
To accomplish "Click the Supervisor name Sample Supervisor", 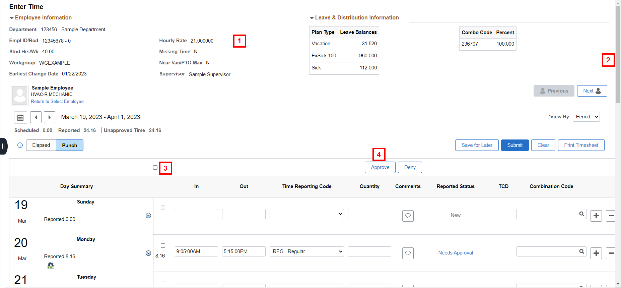I will point(210,74).
